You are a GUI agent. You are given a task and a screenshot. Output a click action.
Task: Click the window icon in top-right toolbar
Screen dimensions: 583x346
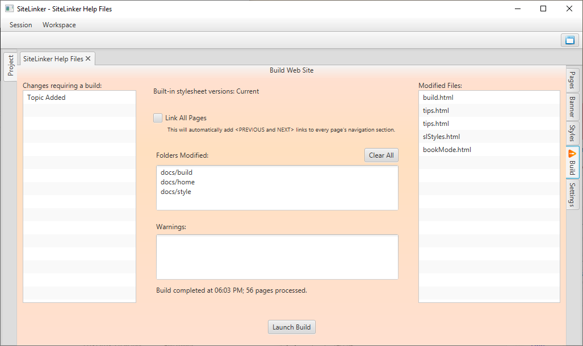tap(568, 40)
